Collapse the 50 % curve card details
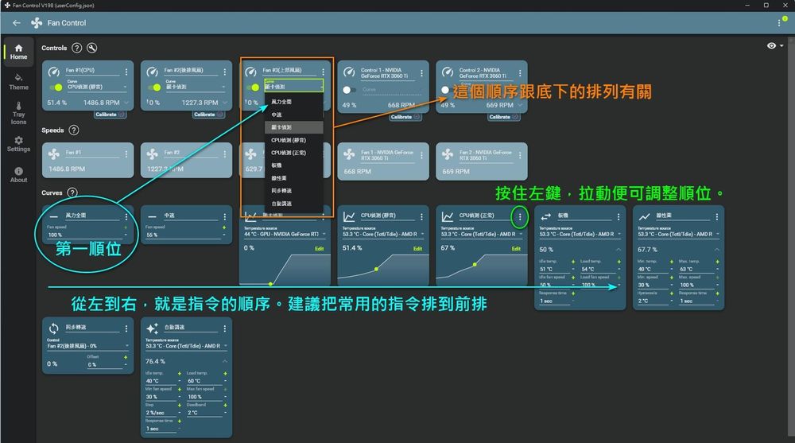Image resolution: width=795 pixels, height=443 pixels. (x=618, y=250)
